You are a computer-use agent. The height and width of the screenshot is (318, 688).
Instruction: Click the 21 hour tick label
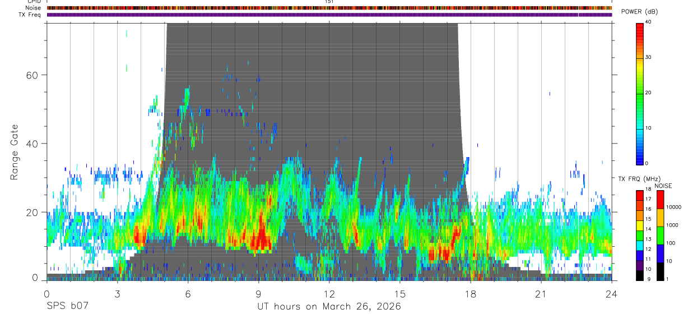pos(541,294)
